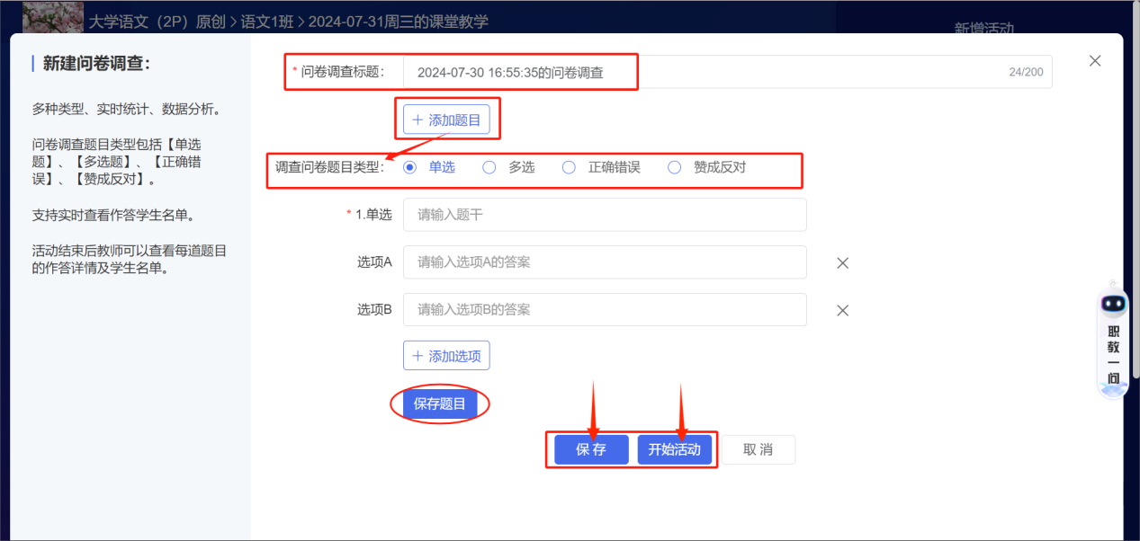Click the 保 存 button
This screenshot has width=1140, height=541.
click(591, 449)
